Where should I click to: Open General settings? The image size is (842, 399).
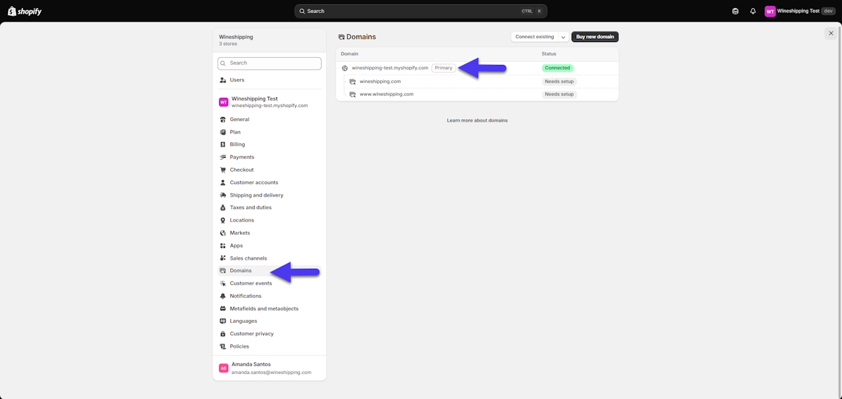click(270, 120)
